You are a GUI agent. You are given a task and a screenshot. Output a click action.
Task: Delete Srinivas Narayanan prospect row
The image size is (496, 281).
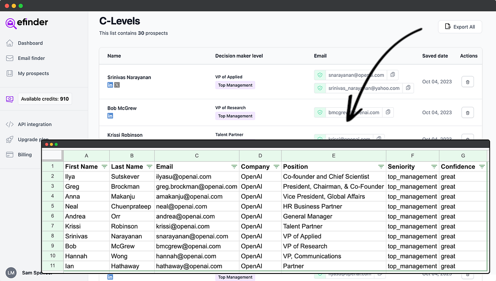pyautogui.click(x=467, y=82)
